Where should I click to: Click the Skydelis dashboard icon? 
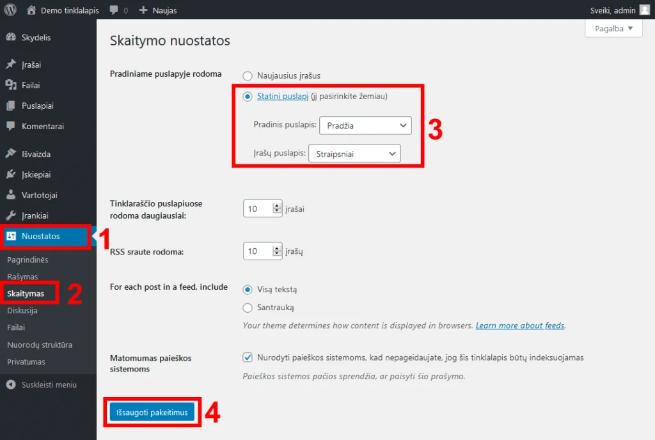(11, 37)
